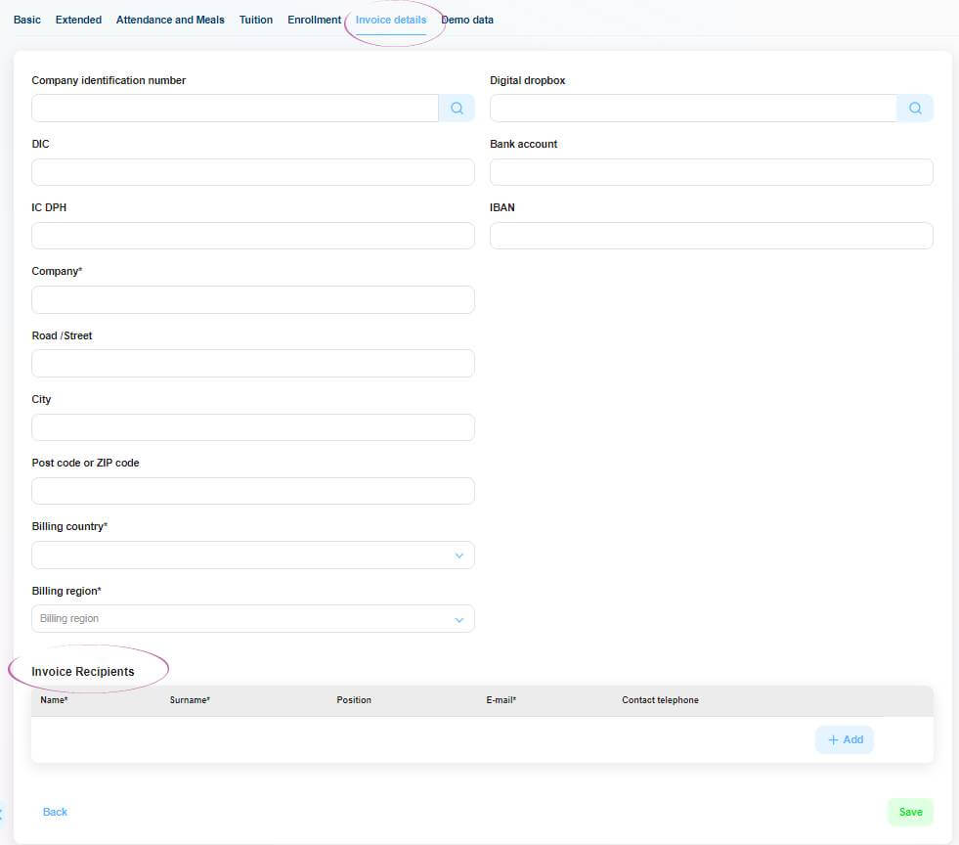The height and width of the screenshot is (845, 959).
Task: Focus the Company name field
Action: (252, 300)
